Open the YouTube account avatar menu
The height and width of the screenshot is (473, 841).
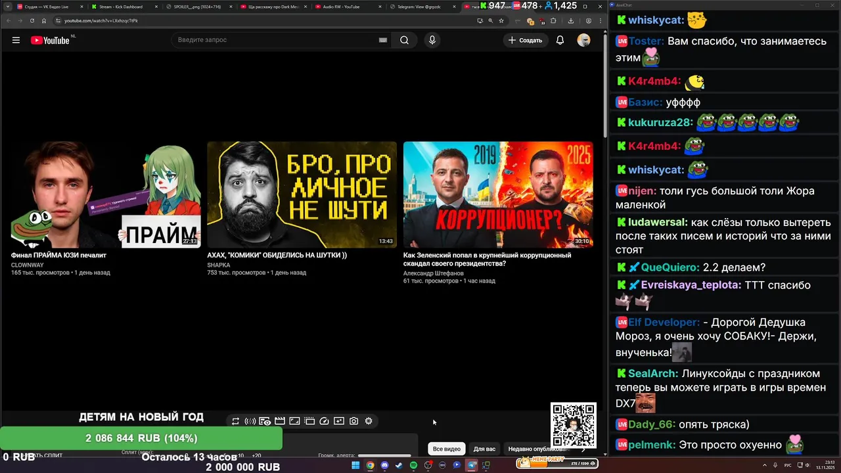click(583, 40)
